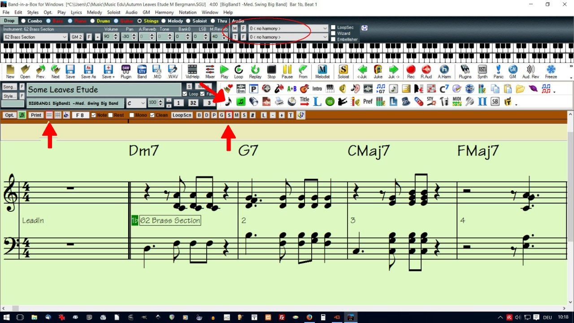The width and height of the screenshot is (574, 323).
Task: Start MIDI recording with Rec
Action: point(411,72)
